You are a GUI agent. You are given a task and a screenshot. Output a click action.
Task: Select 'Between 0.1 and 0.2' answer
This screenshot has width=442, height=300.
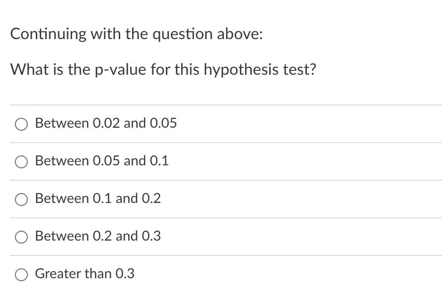pyautogui.click(x=21, y=200)
